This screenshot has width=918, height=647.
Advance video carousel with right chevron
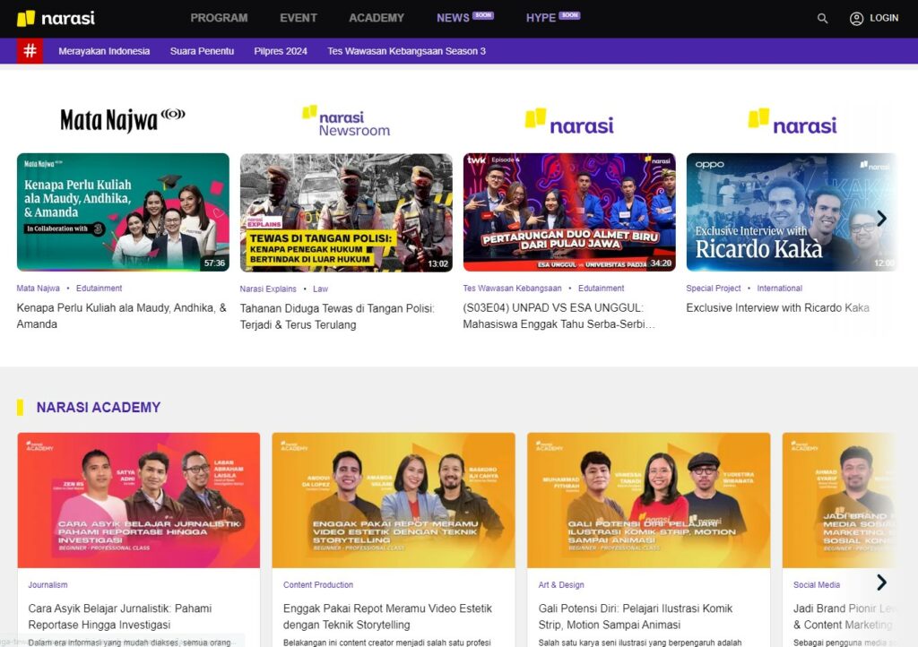881,218
